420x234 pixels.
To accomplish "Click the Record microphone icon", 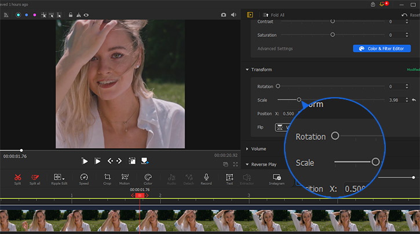I will [206, 177].
